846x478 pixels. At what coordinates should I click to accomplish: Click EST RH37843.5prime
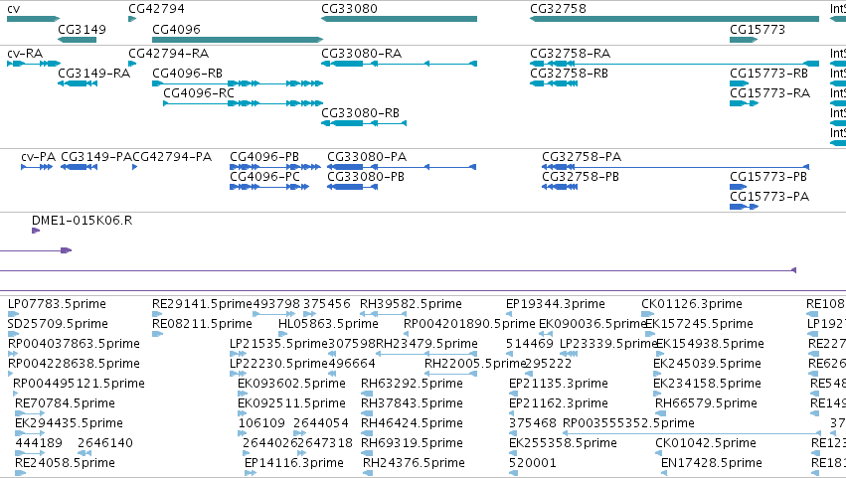click(412, 404)
